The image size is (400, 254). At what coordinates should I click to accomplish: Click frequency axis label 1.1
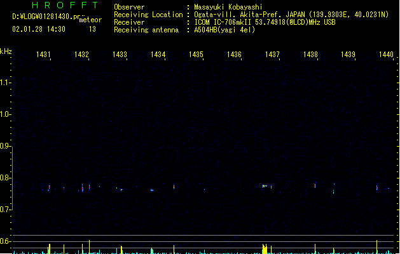click(5, 83)
